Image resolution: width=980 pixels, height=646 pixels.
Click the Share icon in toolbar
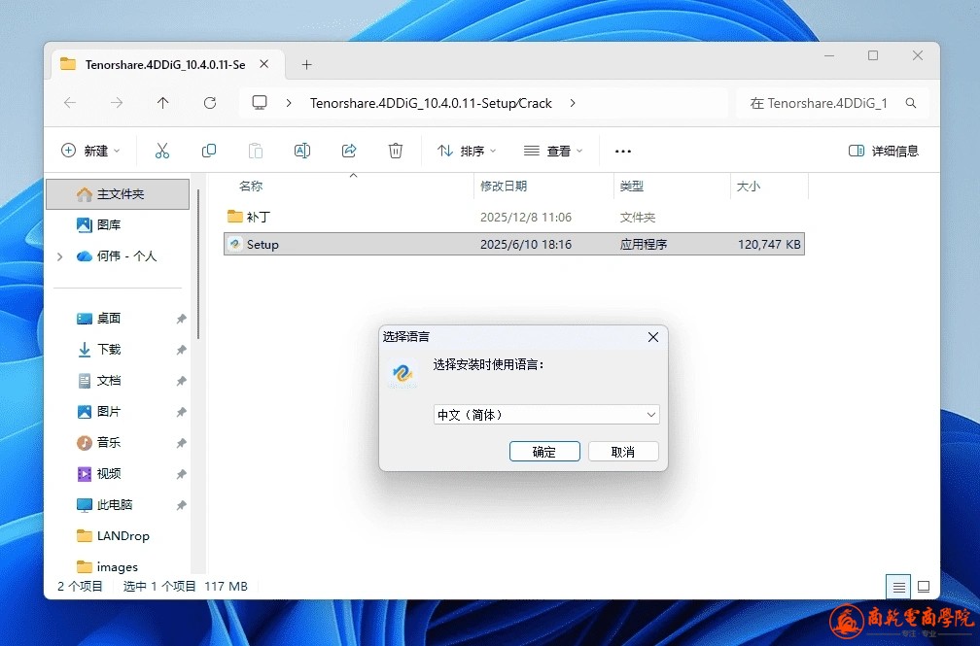click(349, 151)
